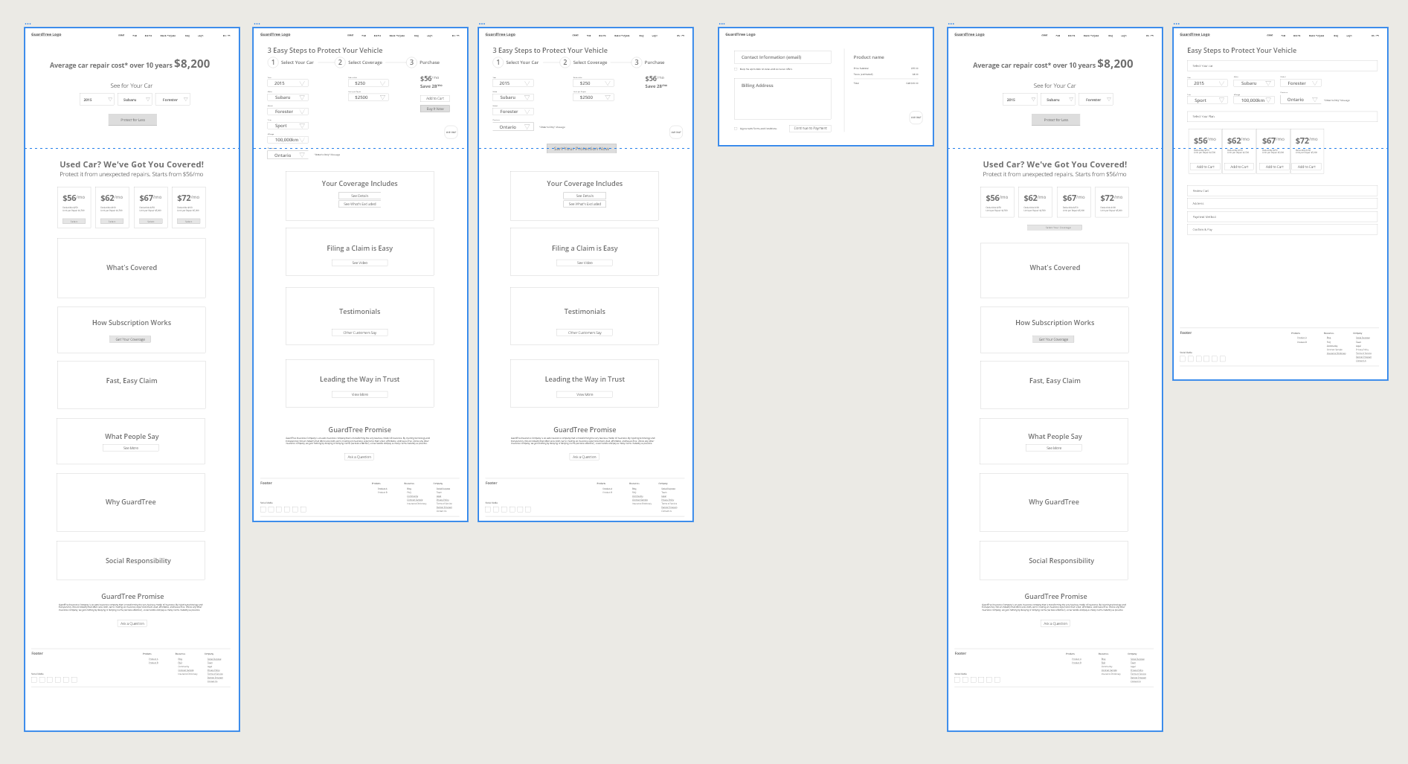This screenshot has height=764, width=1408.
Task: Click the Buy It Now button
Action: point(435,109)
